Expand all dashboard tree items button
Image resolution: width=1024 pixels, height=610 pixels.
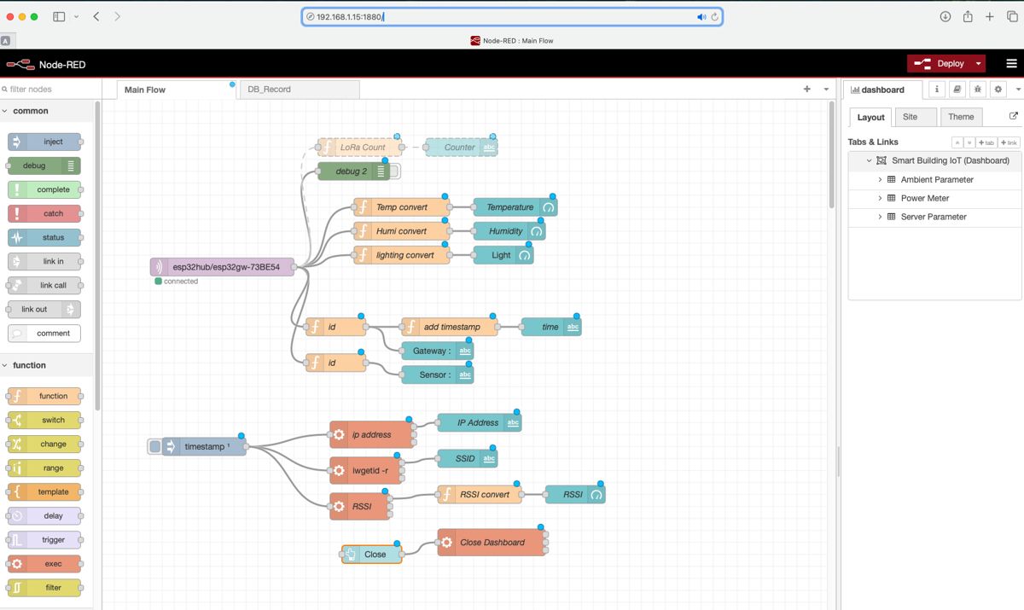click(x=969, y=142)
